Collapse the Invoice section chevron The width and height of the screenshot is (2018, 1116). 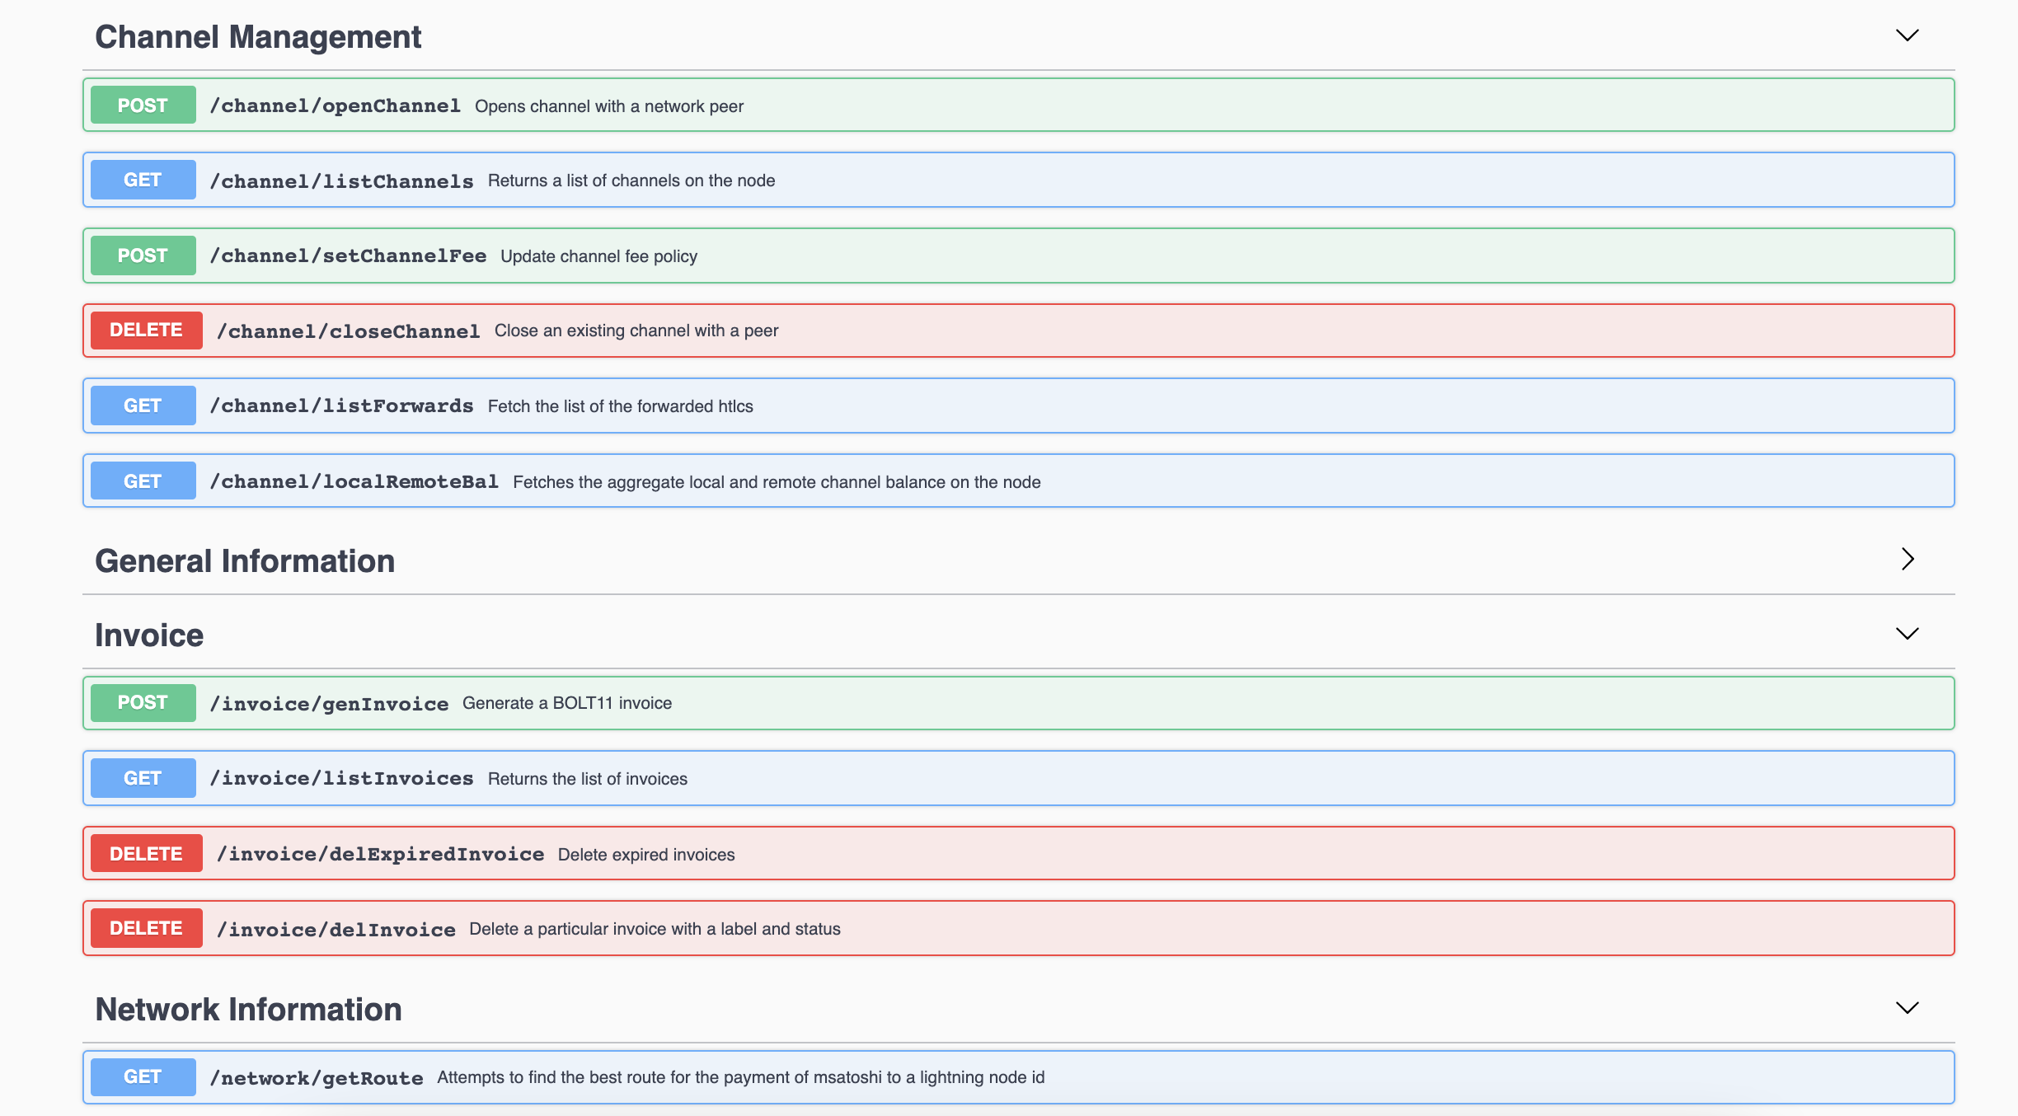pyautogui.click(x=1907, y=634)
